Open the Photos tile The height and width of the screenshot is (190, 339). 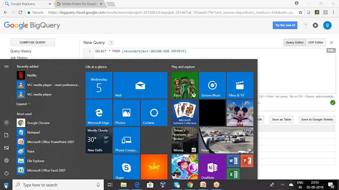tap(127, 113)
